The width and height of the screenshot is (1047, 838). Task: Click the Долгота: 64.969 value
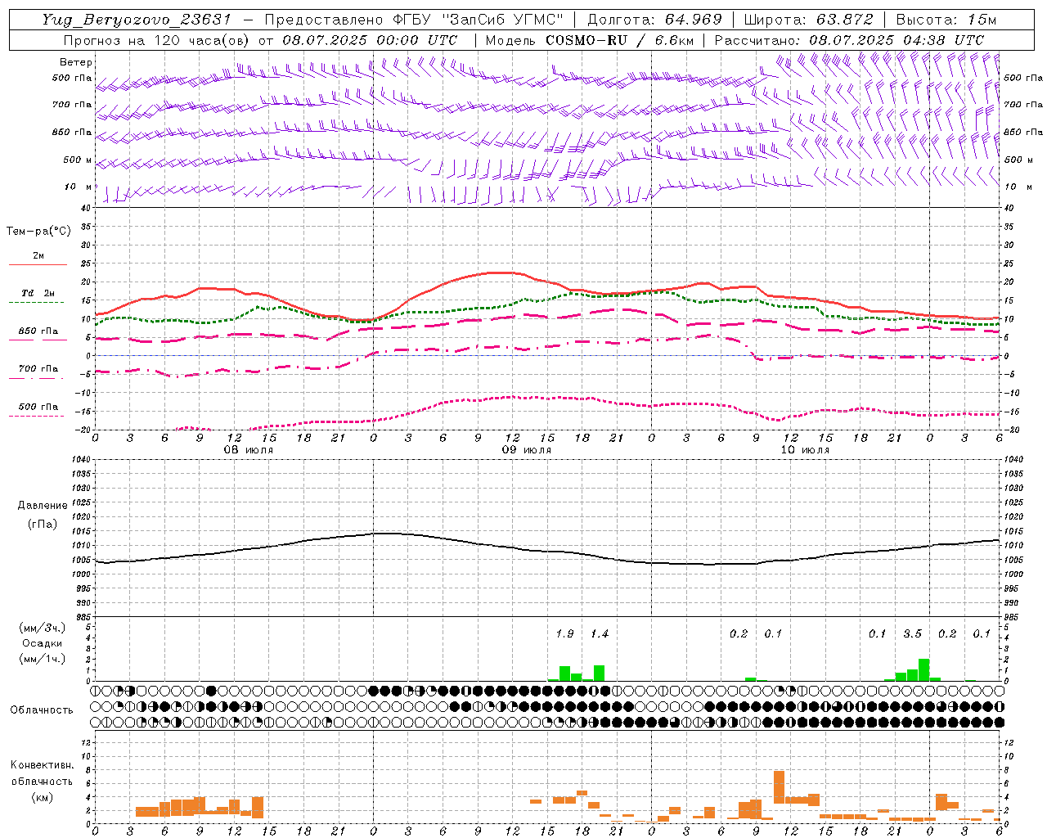(x=654, y=20)
